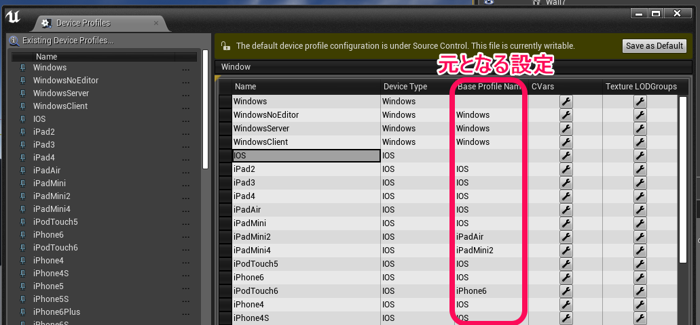Open CVars wrench for Windows row
700x325 pixels.
coord(566,102)
